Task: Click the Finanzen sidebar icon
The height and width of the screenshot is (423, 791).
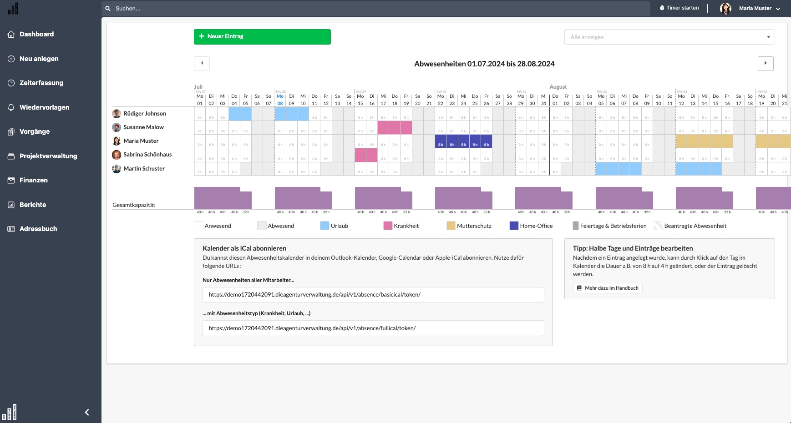Action: tap(11, 180)
